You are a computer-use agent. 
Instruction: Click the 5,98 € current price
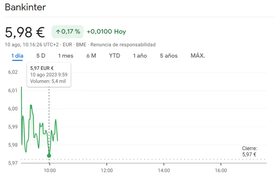[25, 32]
